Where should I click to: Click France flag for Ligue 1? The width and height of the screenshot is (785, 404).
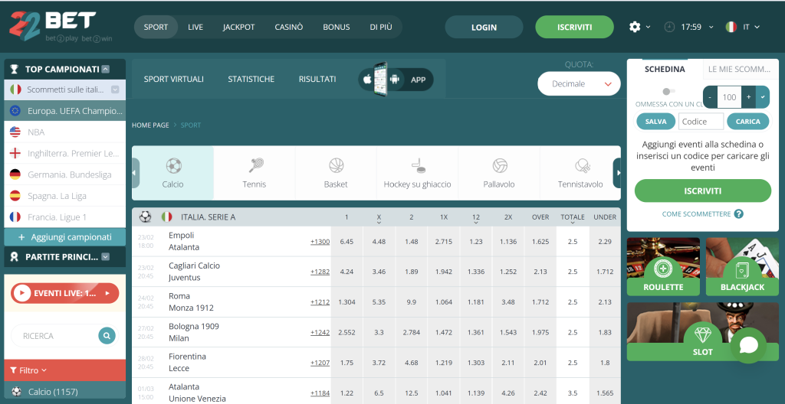click(15, 217)
